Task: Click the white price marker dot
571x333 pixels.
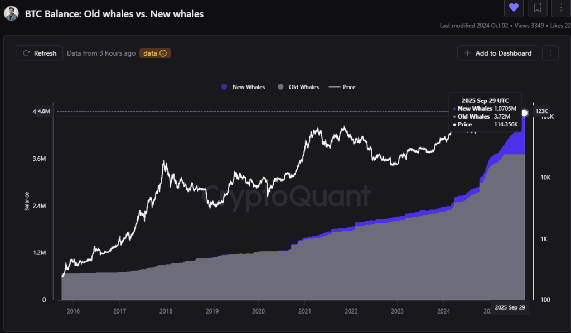Action: pos(525,113)
